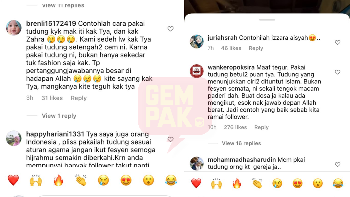Grab the comments sheet drag handle
The height and width of the screenshot is (197, 350).
click(267, 20)
